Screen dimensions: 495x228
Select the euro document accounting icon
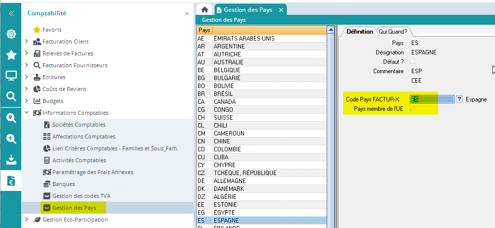coord(11,181)
